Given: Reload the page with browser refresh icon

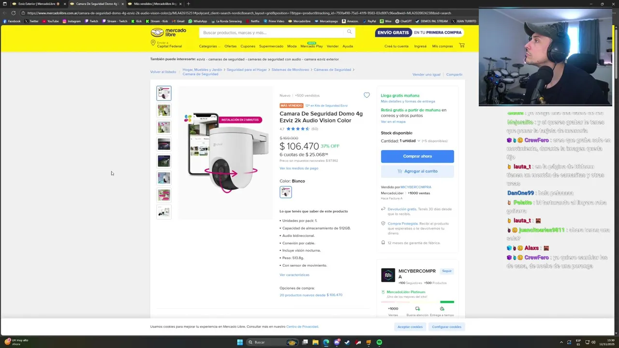Looking at the screenshot, I should [x=13, y=13].
